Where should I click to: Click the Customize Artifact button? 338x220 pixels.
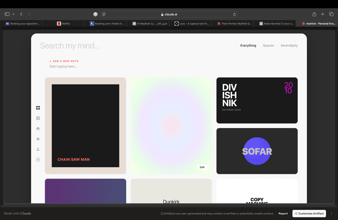(309, 213)
